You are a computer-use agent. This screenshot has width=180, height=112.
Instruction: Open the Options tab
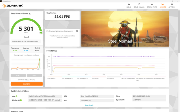[x=172, y=6]
